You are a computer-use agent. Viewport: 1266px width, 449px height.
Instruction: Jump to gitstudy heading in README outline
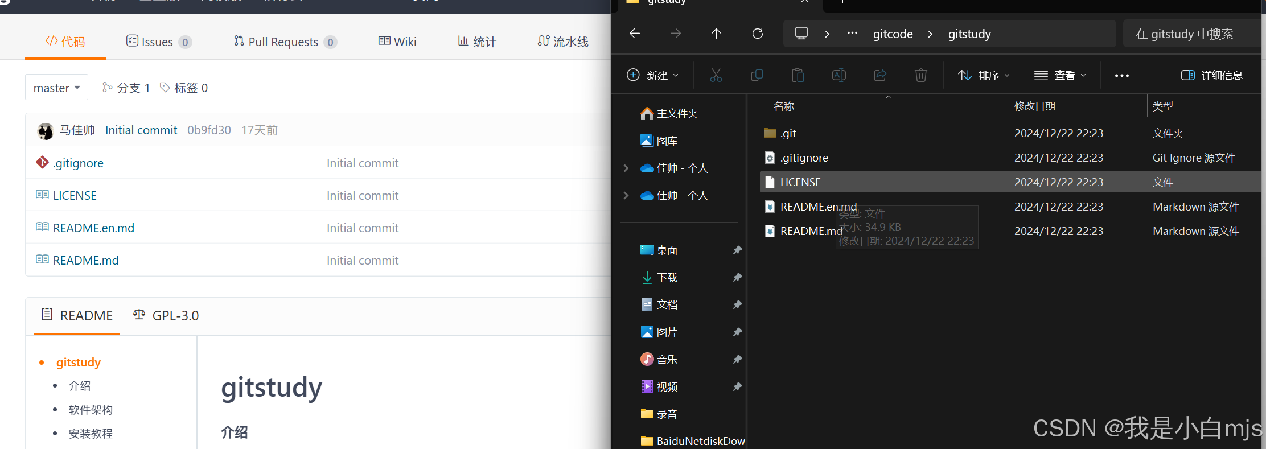point(79,363)
